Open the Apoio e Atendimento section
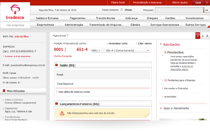 (x=176, y=108)
